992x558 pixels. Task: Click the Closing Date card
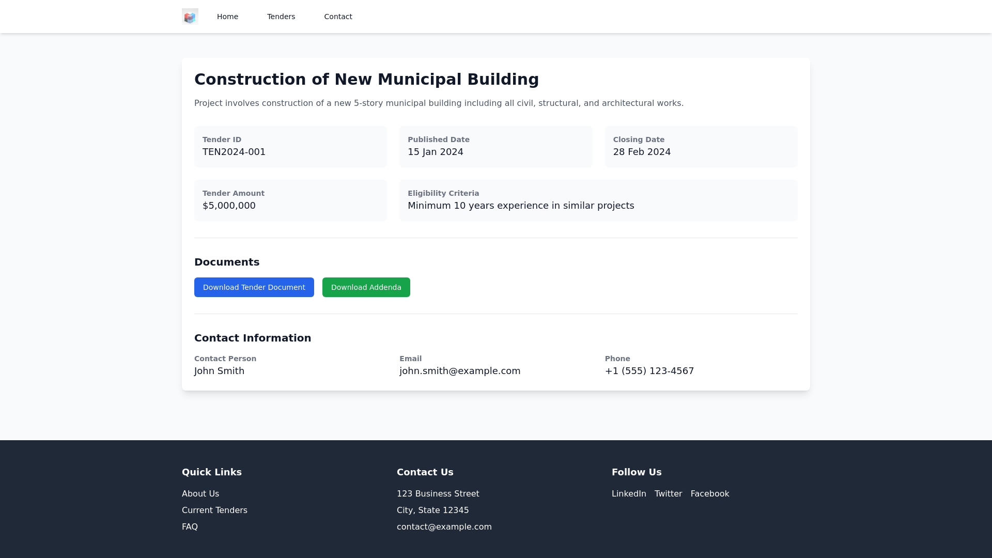701,147
